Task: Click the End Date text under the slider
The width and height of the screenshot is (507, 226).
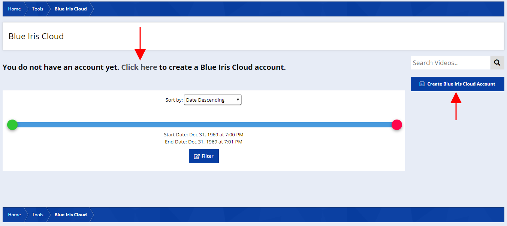Action: tap(203, 142)
